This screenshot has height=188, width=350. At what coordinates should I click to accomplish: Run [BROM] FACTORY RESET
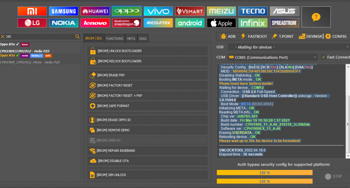(148, 85)
